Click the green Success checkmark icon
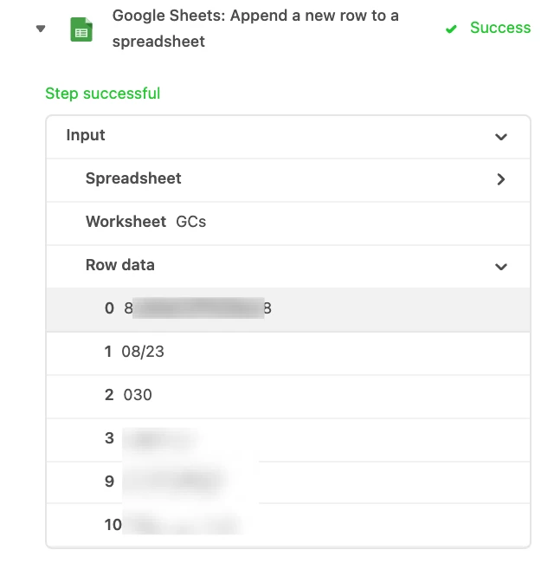Viewport: 554px width, 563px height. [451, 29]
